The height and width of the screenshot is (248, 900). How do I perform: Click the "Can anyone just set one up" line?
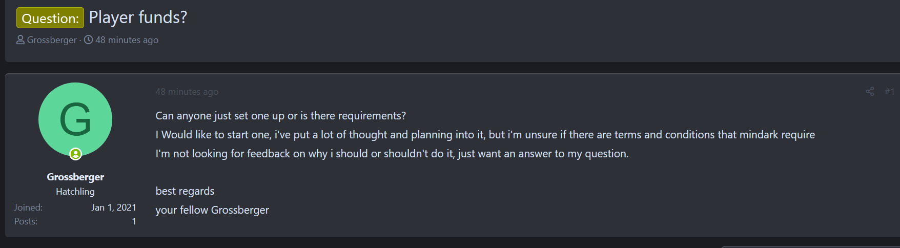pyautogui.click(x=280, y=116)
